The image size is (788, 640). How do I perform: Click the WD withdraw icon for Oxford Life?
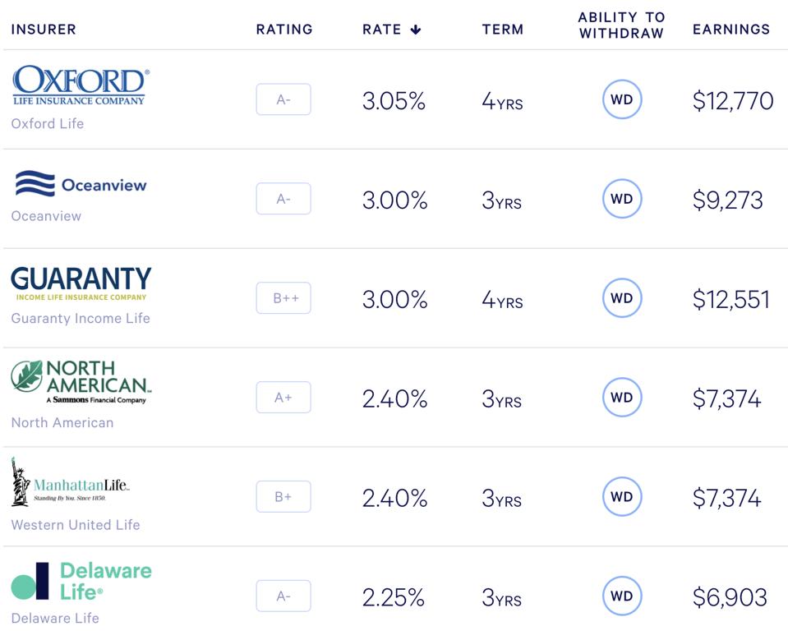(622, 99)
